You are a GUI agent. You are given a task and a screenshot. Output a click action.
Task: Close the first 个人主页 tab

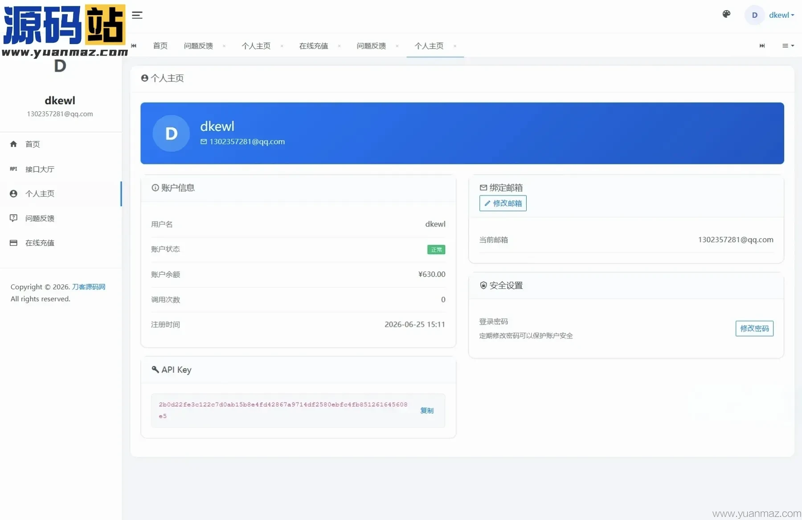pos(282,46)
